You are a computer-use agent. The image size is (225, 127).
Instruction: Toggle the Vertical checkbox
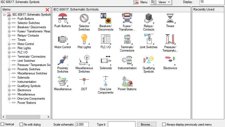click(3, 124)
